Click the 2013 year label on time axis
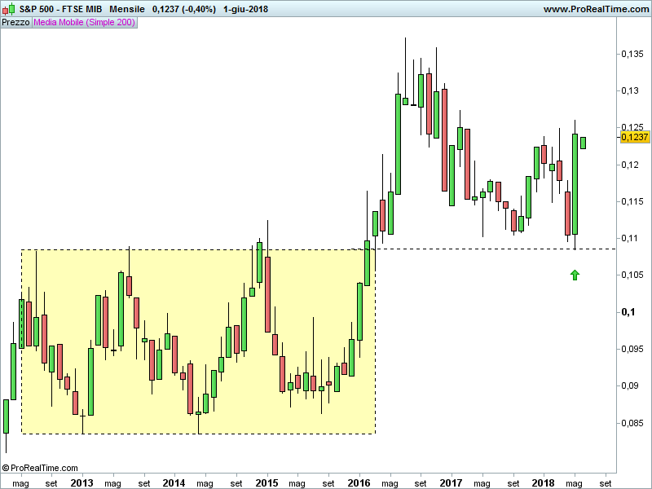The width and height of the screenshot is (652, 489). (x=82, y=482)
